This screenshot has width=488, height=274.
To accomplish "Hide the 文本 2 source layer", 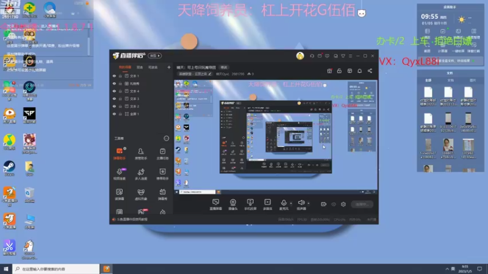I will [x=114, y=106].
